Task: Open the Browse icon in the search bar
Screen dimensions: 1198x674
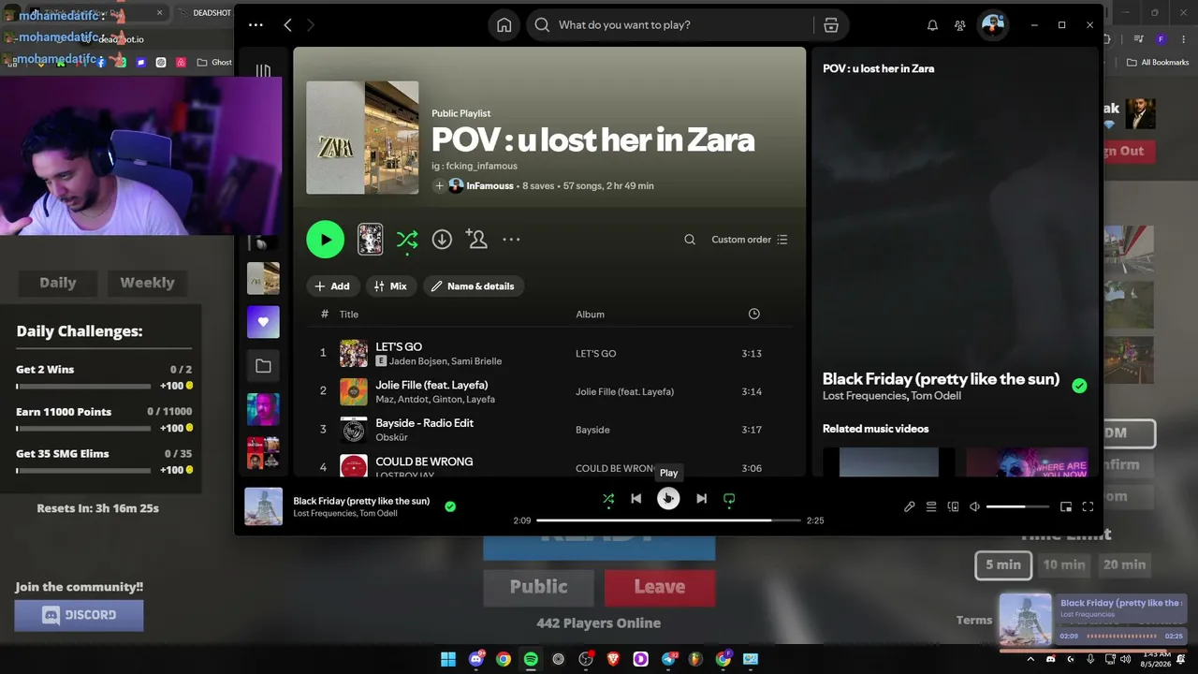Action: [830, 25]
